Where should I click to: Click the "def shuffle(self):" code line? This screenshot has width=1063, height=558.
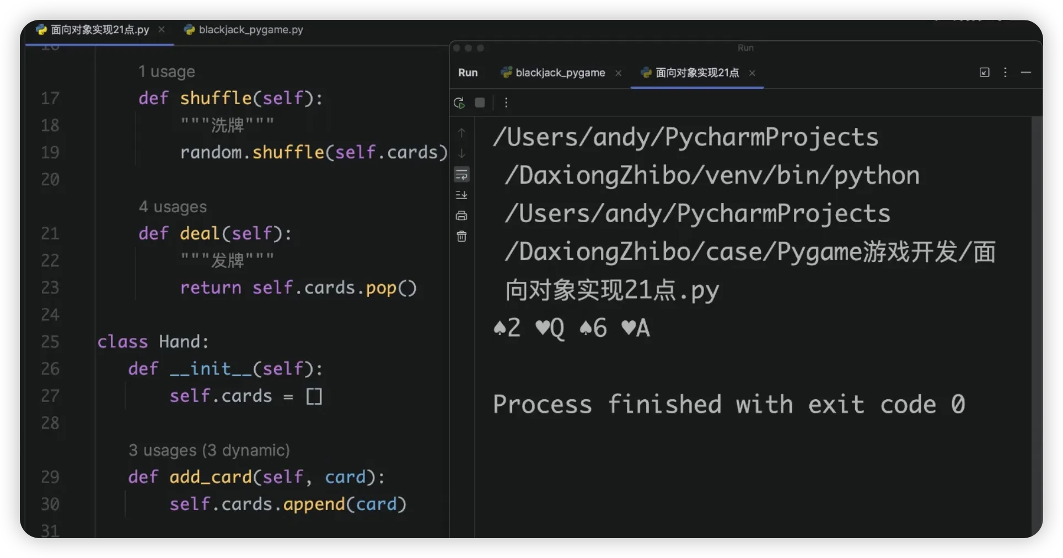pos(230,98)
